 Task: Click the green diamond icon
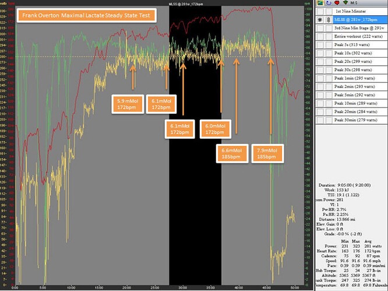tap(345, 2)
